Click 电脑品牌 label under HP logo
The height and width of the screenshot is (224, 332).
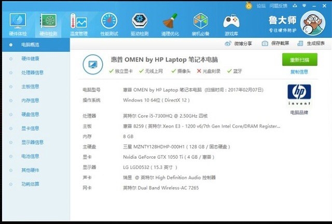(299, 113)
